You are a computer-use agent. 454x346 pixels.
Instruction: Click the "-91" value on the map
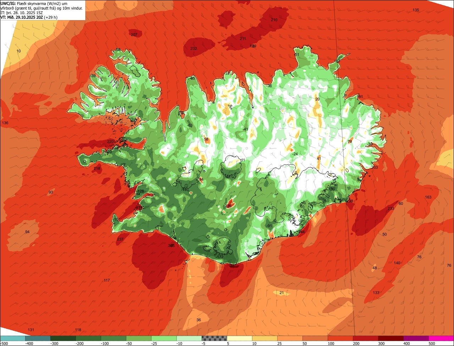(x=269, y=226)
